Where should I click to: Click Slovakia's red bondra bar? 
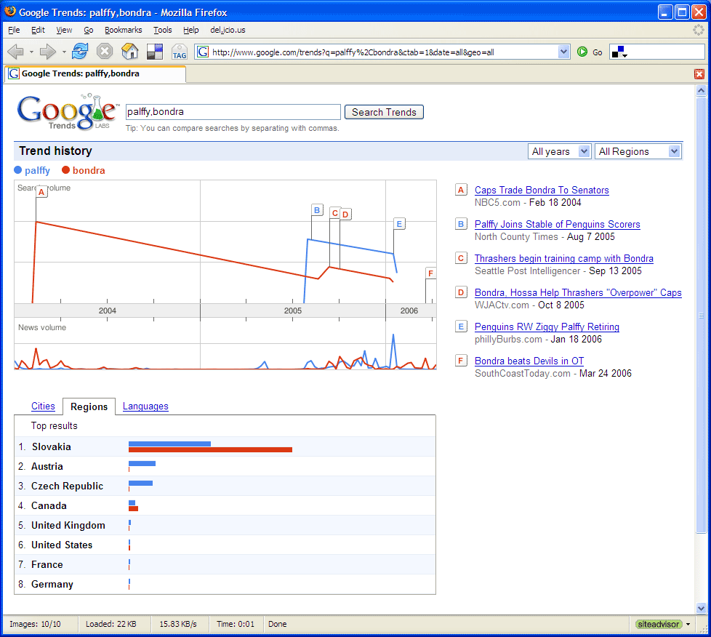210,449
